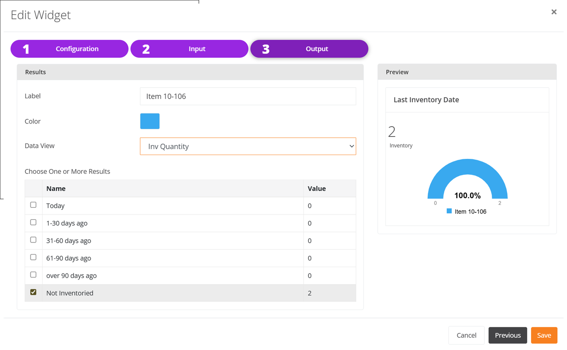Click the '1-30 days ago' row name
Screen dimensions: 567x350
67,223
